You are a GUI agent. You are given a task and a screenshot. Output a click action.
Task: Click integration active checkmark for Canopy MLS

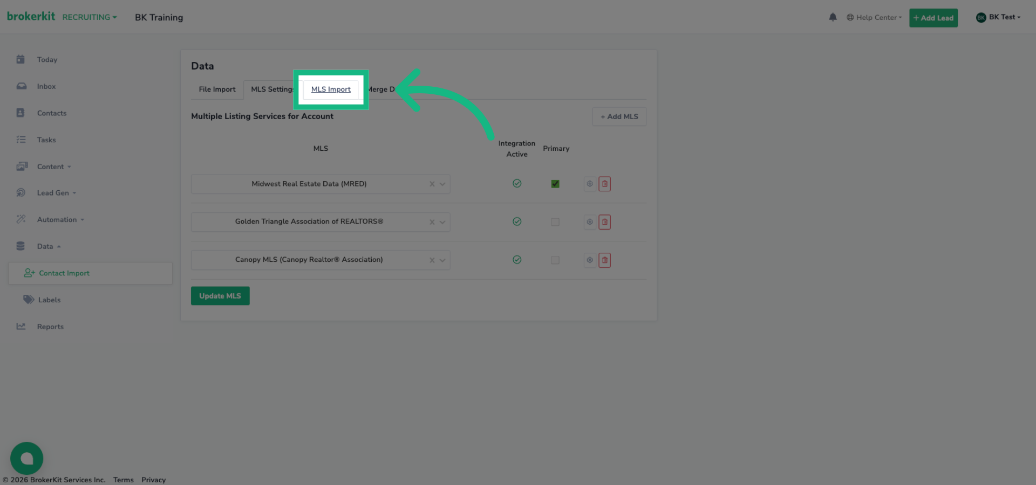[517, 260]
